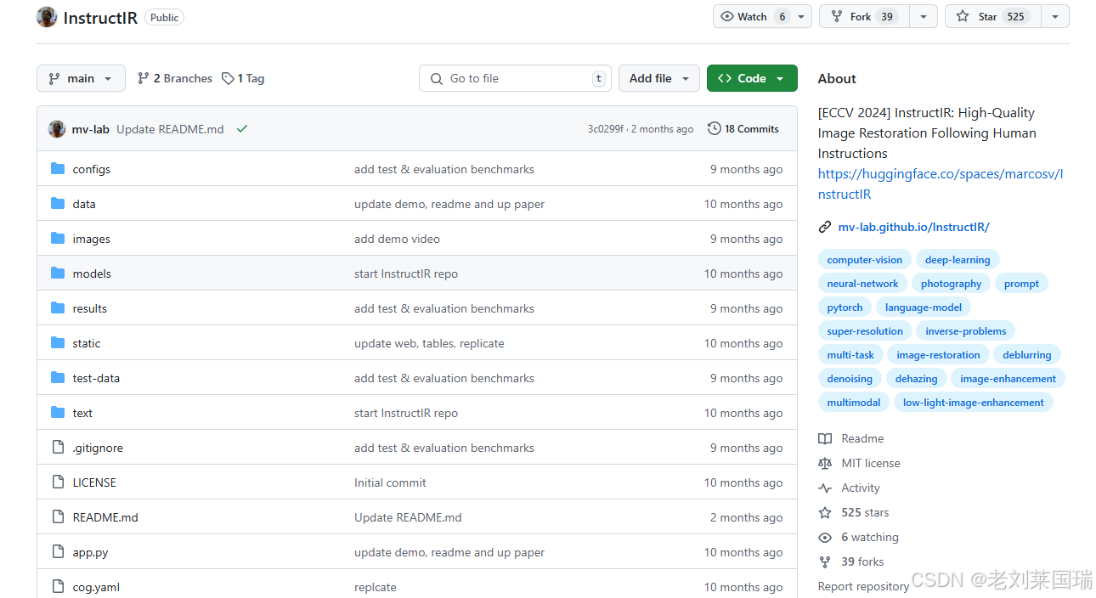Screen dimensions: 1096x598
Task: Click the README.md file icon
Action: pos(58,517)
